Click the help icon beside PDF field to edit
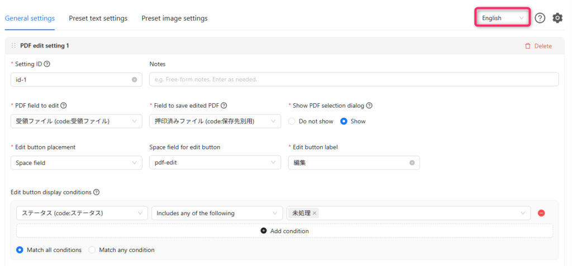Image resolution: width=572 pixels, height=266 pixels. click(x=64, y=105)
